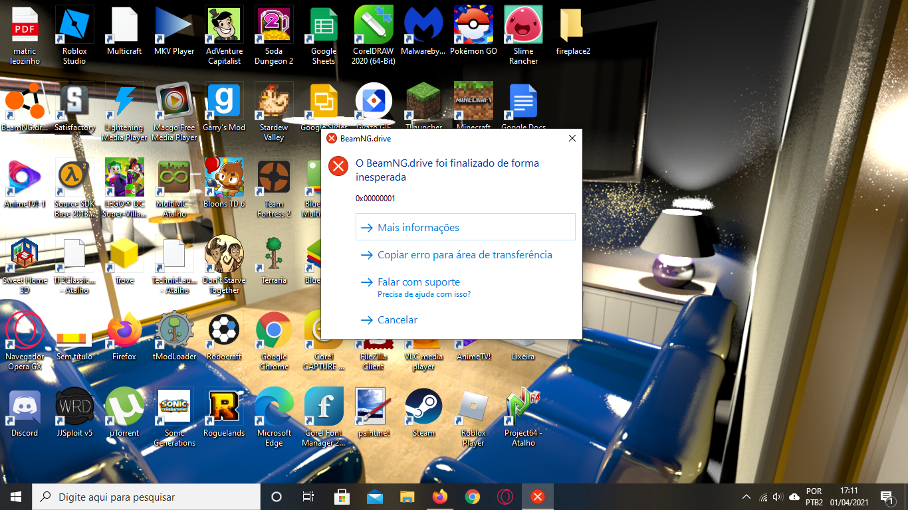Select the Don't Starve Together icon

point(224,265)
